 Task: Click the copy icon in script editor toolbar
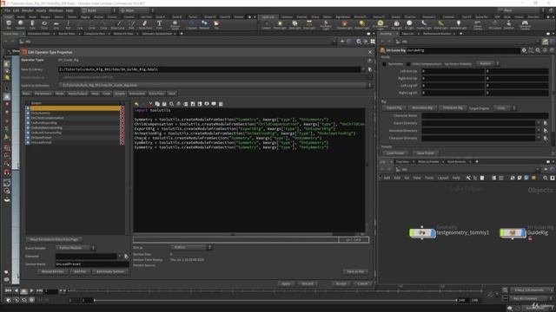pyautogui.click(x=157, y=104)
